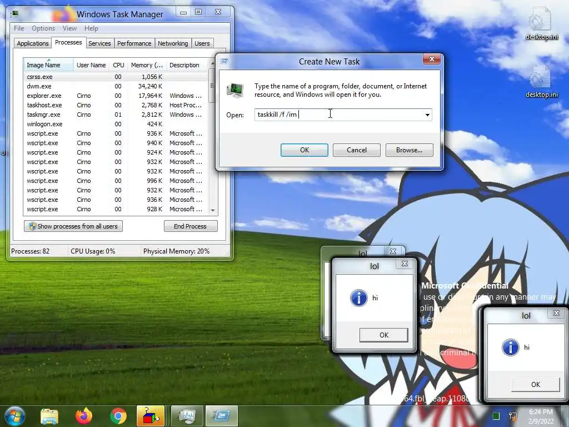Click process list scroll up arrow
569x427 pixels.
(213, 63)
